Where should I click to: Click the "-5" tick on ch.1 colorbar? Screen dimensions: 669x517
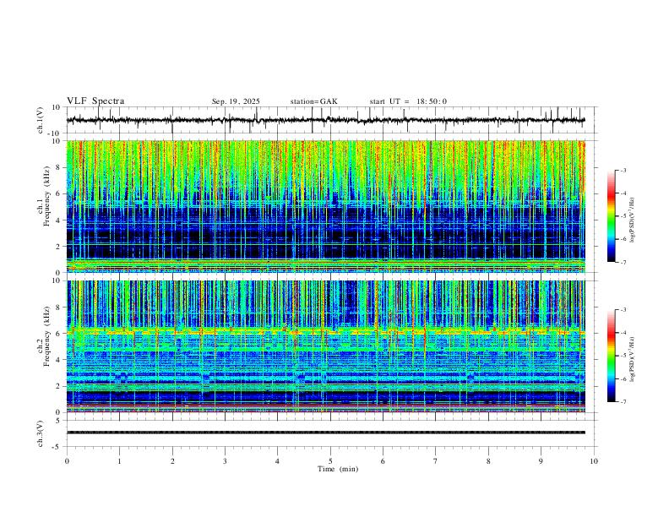point(623,216)
